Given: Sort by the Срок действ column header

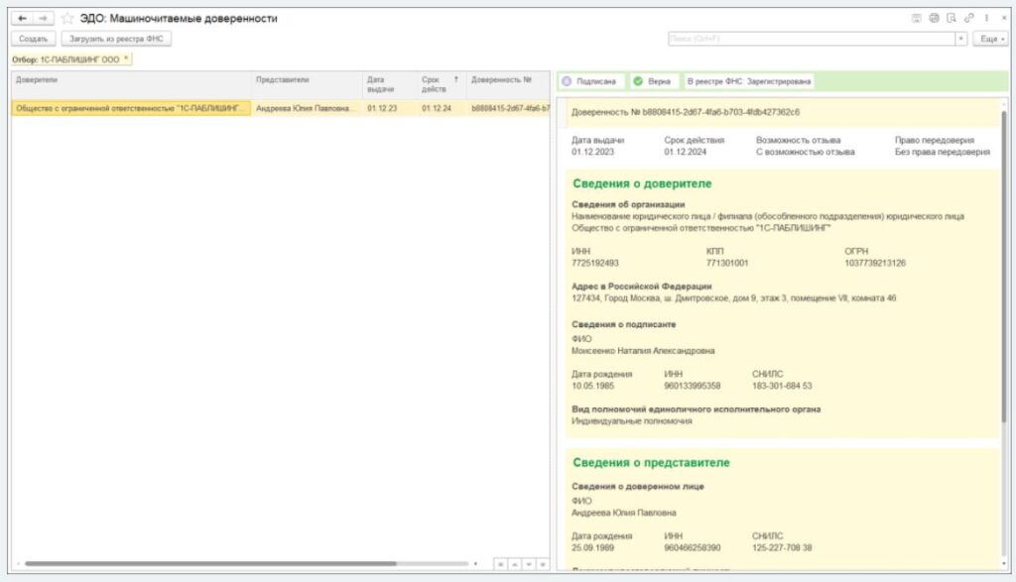Looking at the screenshot, I should (x=442, y=84).
